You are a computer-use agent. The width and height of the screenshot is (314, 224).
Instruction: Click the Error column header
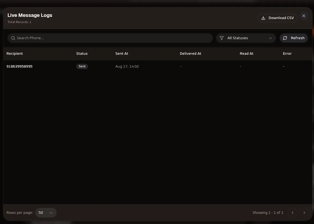click(287, 53)
